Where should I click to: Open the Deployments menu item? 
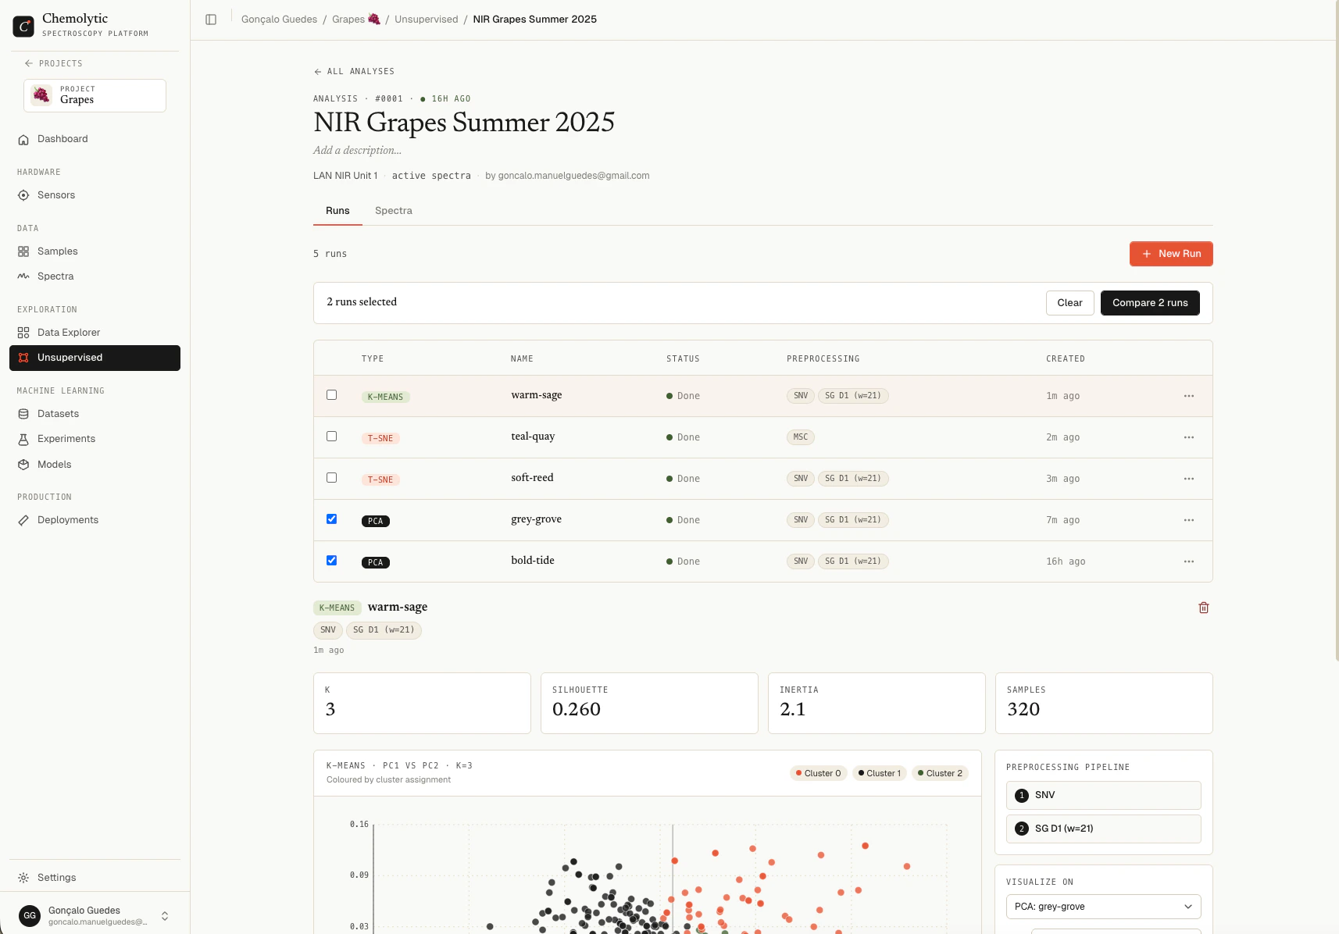tap(95, 520)
